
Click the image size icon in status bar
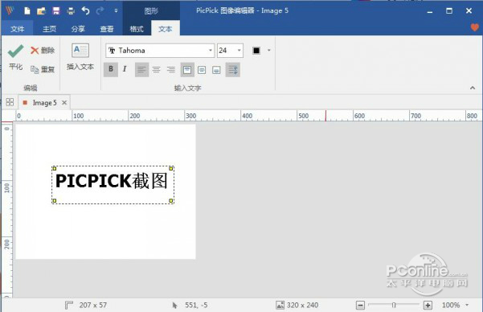tap(280, 306)
